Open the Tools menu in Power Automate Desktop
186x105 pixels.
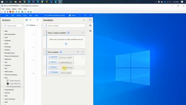[25, 15]
